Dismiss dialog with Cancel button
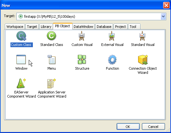 click(x=153, y=127)
